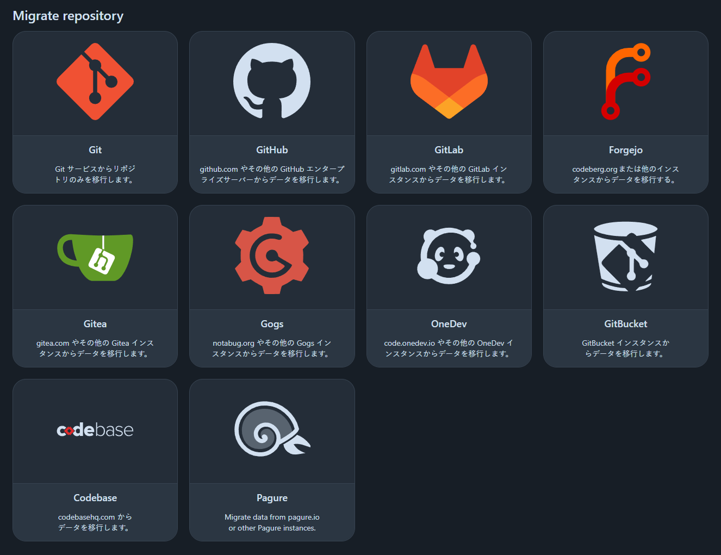This screenshot has height=555, width=721.
Task: Click the GitHub Octocat logo
Action: 272,82
